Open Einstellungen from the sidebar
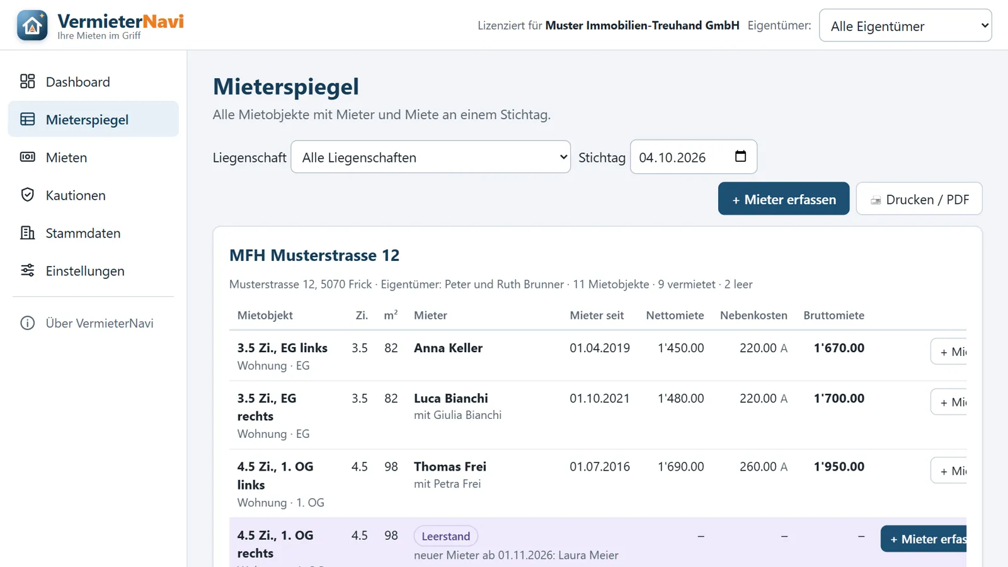The image size is (1008, 567). [x=93, y=270]
